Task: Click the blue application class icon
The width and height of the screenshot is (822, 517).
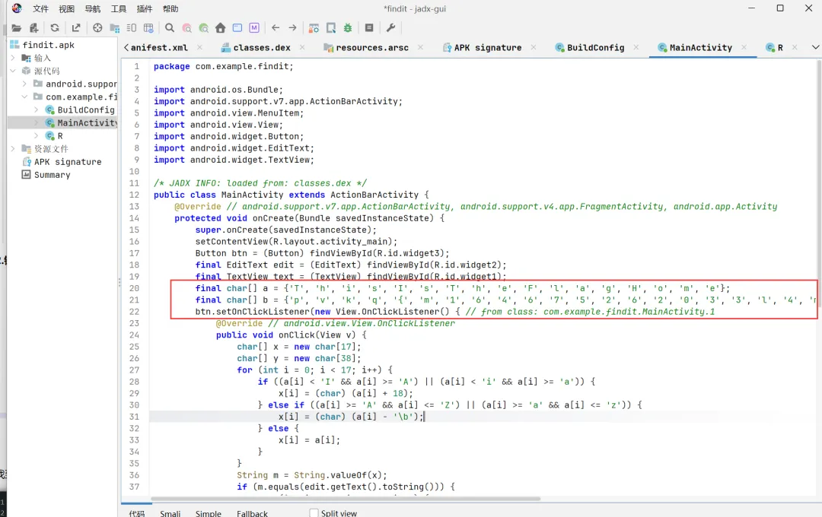Action: pyautogui.click(x=237, y=28)
